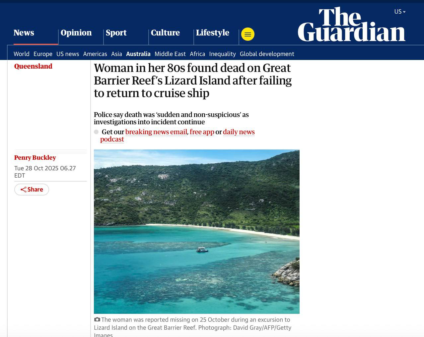Open the US news subsection
This screenshot has width=424, height=337.
(x=68, y=54)
